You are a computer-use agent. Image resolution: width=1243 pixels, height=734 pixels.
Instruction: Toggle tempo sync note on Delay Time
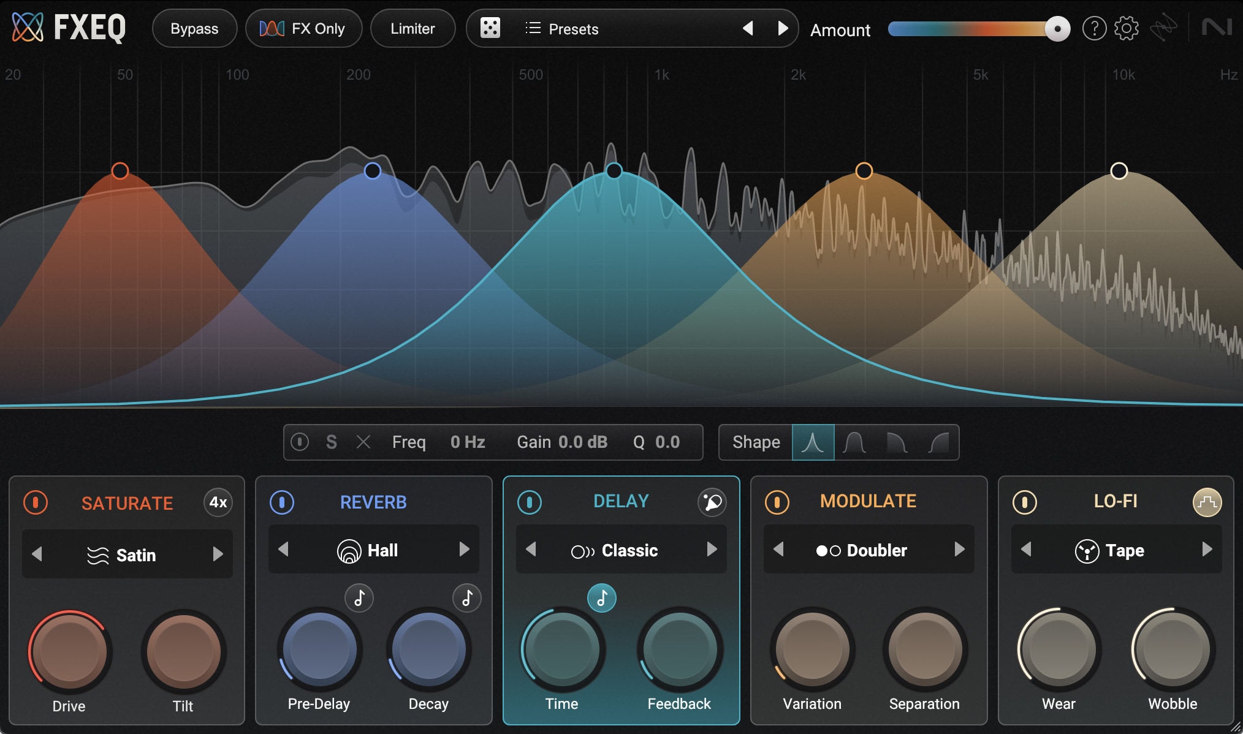click(602, 597)
